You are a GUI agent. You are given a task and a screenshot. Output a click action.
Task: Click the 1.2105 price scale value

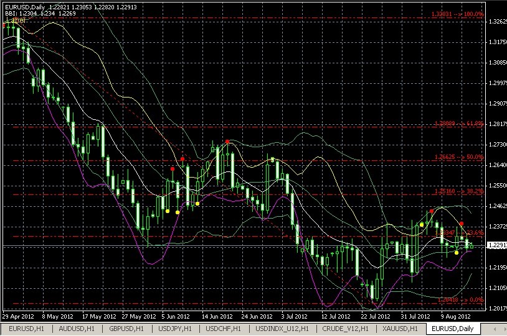[497, 288]
